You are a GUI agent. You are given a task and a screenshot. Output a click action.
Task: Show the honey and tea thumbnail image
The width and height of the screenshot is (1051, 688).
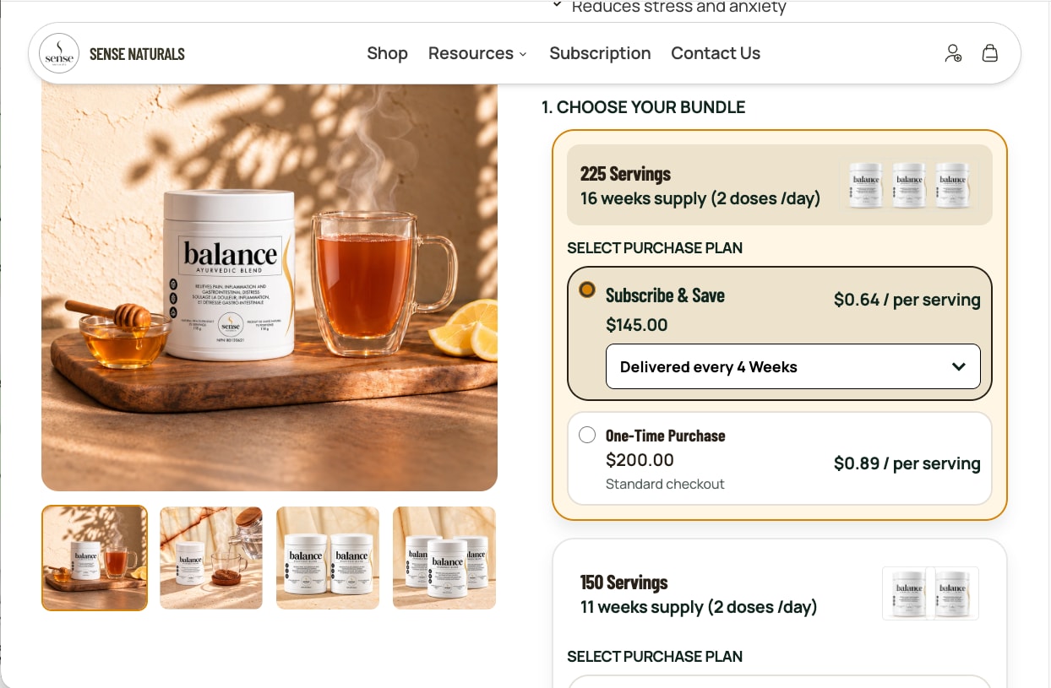(95, 558)
